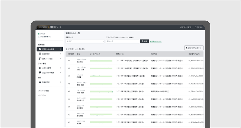Click the payment number column header at right

(x=194, y=54)
